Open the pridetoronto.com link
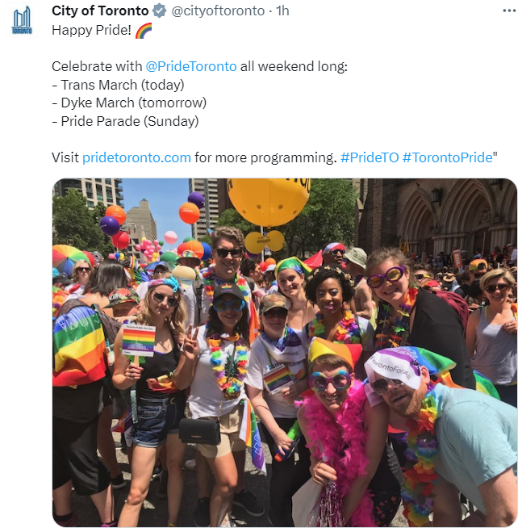 136,157
